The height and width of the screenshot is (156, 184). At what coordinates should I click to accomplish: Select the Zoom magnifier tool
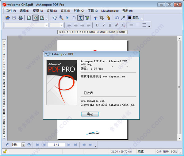click(x=61, y=18)
